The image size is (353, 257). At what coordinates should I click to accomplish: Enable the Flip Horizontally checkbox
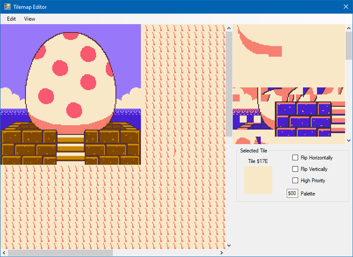(x=295, y=157)
